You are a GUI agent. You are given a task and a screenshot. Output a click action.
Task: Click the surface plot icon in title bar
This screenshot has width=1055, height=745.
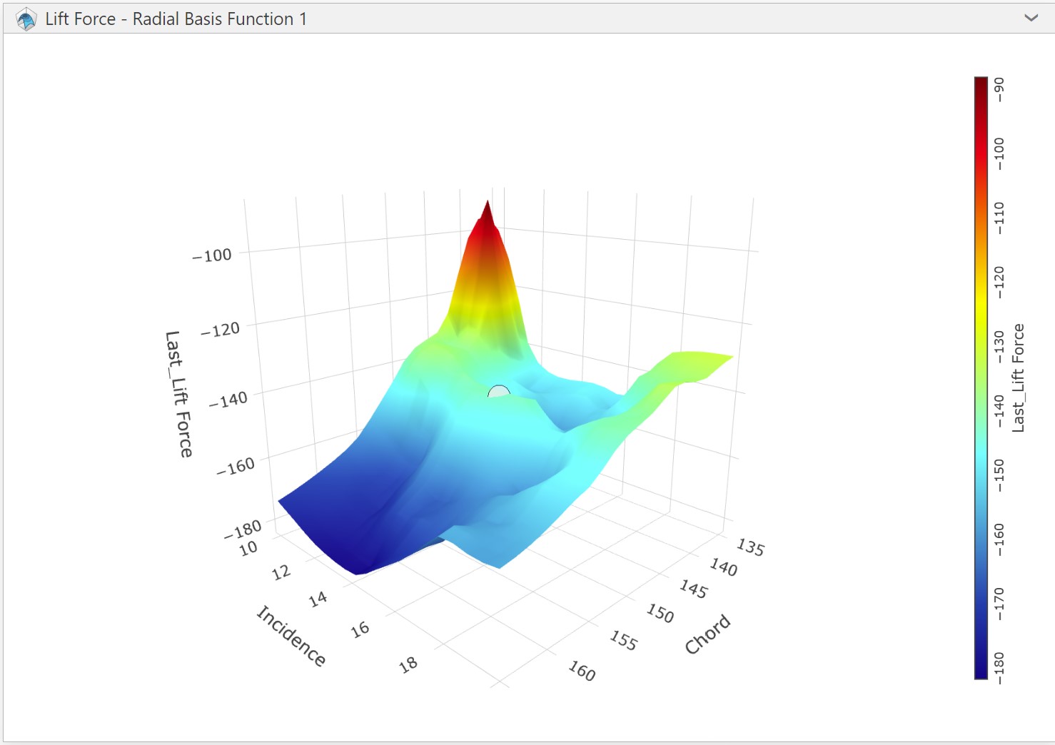click(26, 19)
